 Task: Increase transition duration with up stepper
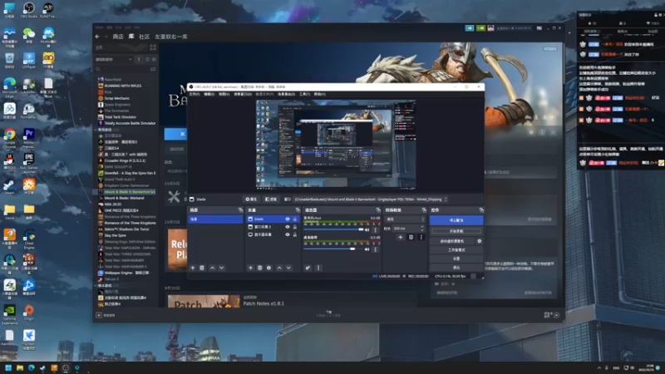click(422, 227)
